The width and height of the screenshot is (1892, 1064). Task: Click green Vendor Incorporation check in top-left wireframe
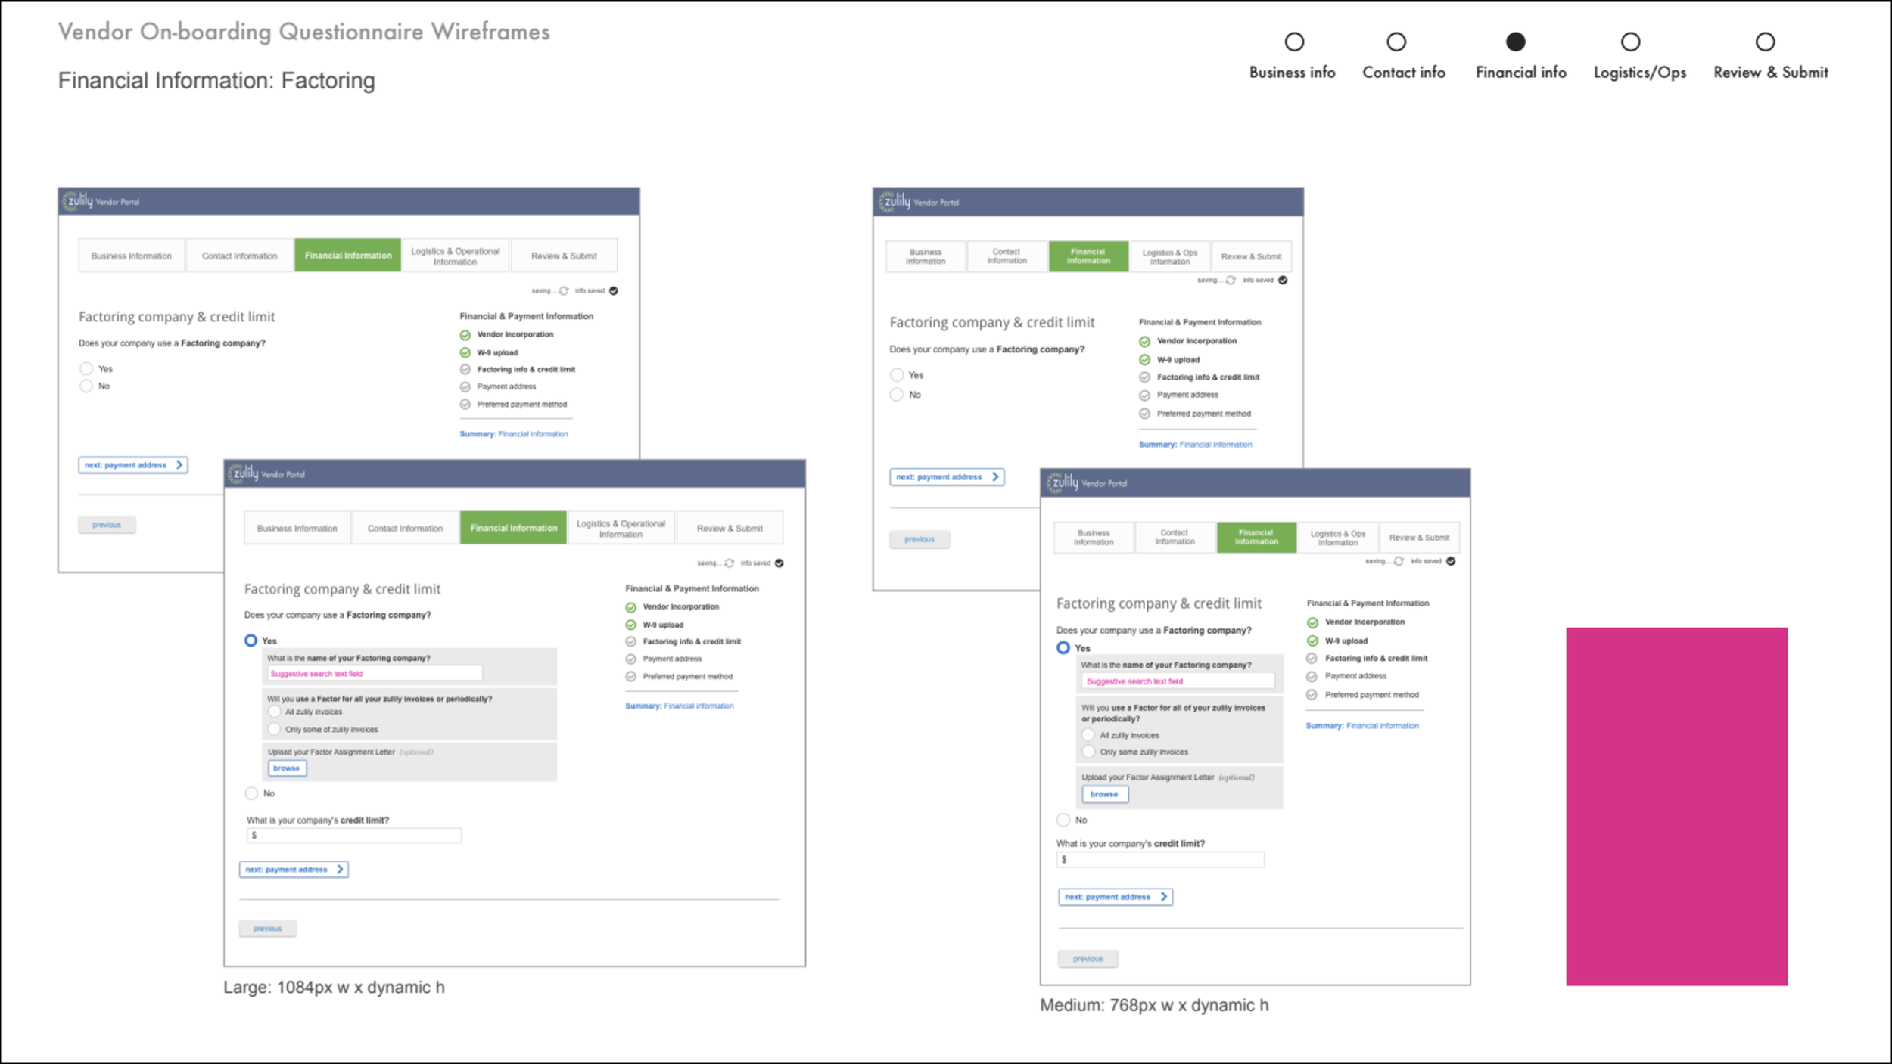pyautogui.click(x=465, y=335)
